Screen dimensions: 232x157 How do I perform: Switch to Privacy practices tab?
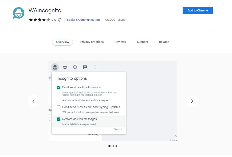pos(92,42)
